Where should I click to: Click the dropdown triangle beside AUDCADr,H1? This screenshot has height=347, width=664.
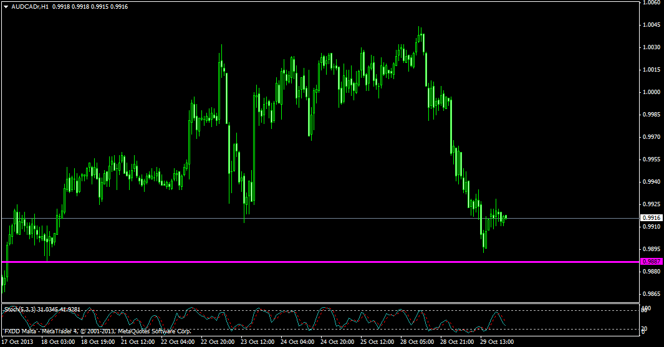coord(6,6)
